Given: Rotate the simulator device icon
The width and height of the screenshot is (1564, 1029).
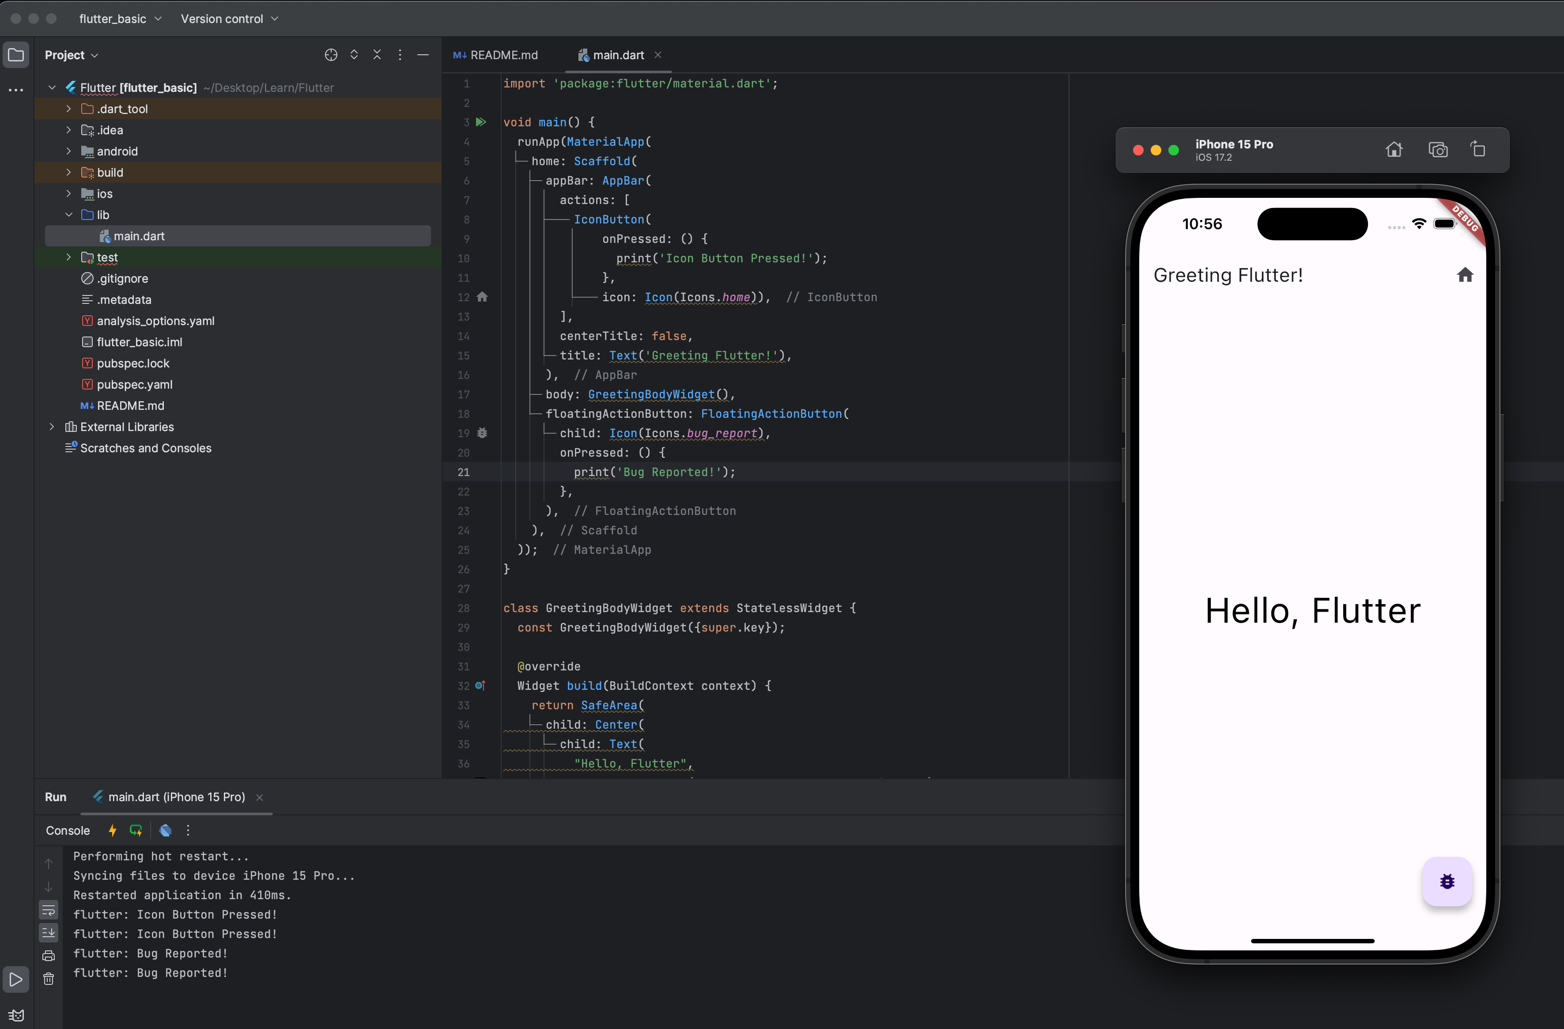Looking at the screenshot, I should pos(1478,150).
